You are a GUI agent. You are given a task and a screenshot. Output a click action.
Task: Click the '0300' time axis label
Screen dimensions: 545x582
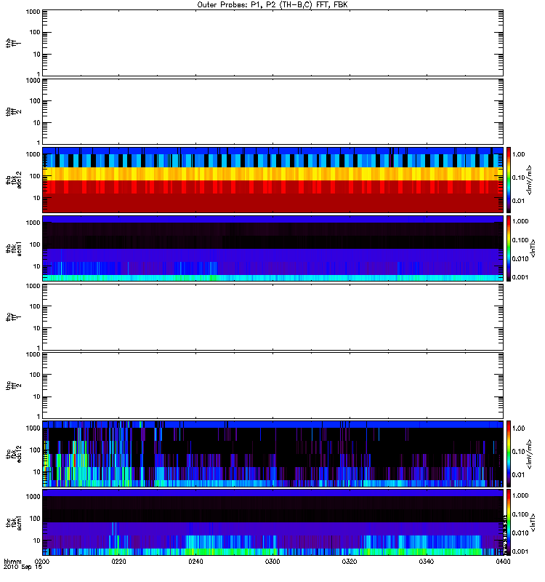pos(272,562)
